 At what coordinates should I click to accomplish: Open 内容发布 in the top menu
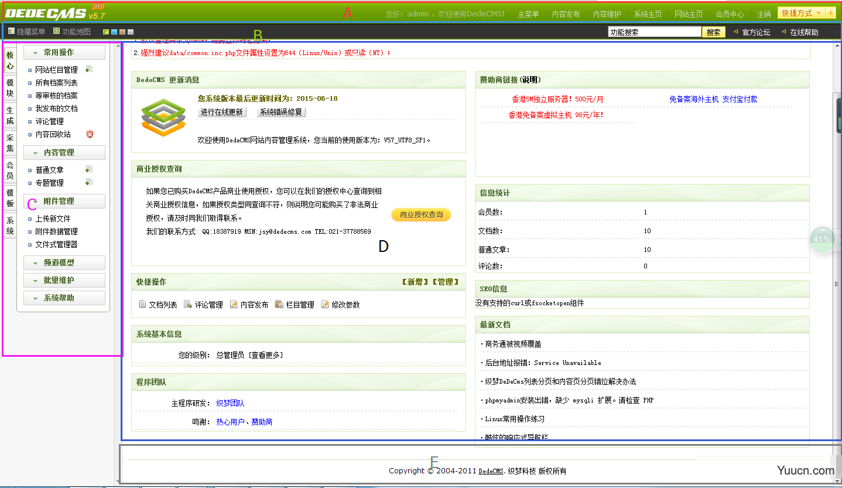566,14
